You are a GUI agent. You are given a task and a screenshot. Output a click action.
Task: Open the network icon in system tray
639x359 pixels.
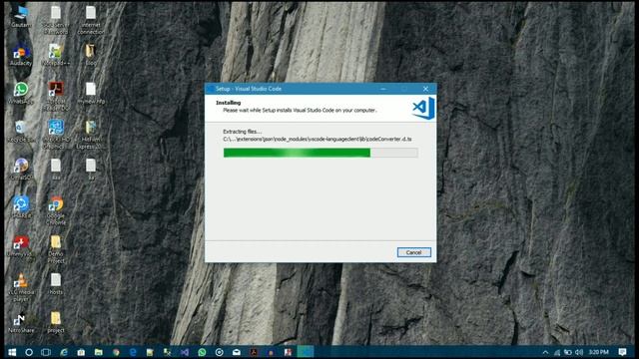557,352
